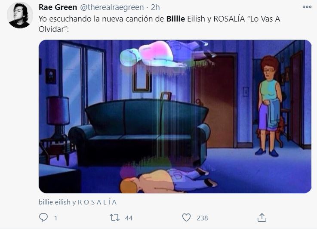Click the bold Billie search term
The image size is (317, 229).
175,19
